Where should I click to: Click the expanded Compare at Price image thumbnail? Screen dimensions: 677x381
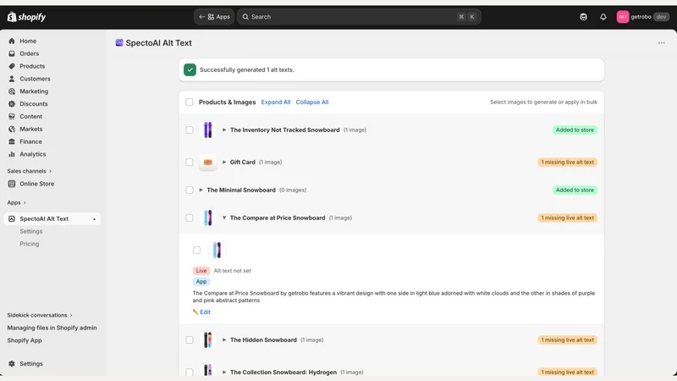(217, 250)
